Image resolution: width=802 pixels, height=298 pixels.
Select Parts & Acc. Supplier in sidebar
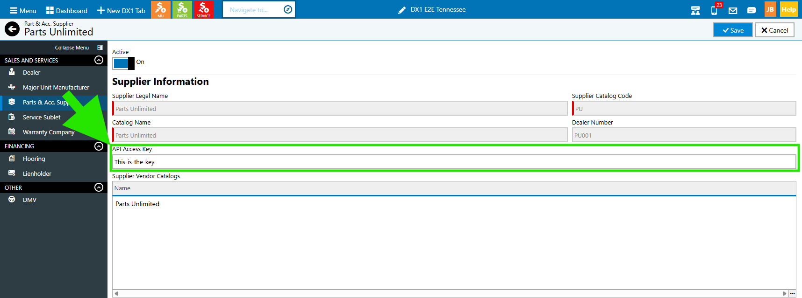54,102
